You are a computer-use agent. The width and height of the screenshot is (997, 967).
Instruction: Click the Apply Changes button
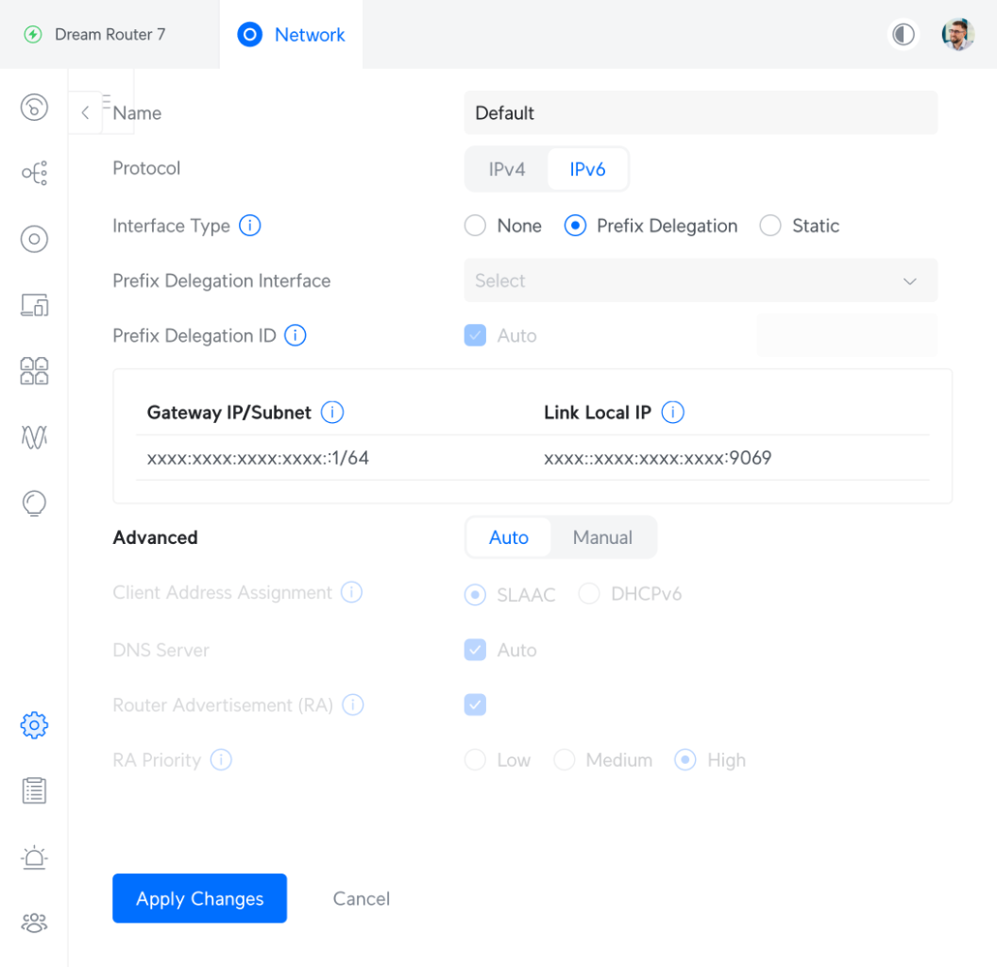(x=199, y=898)
